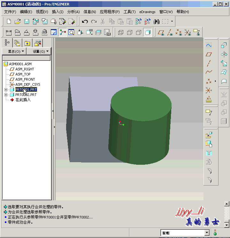Open the 视图(V) menu

coord(42,12)
